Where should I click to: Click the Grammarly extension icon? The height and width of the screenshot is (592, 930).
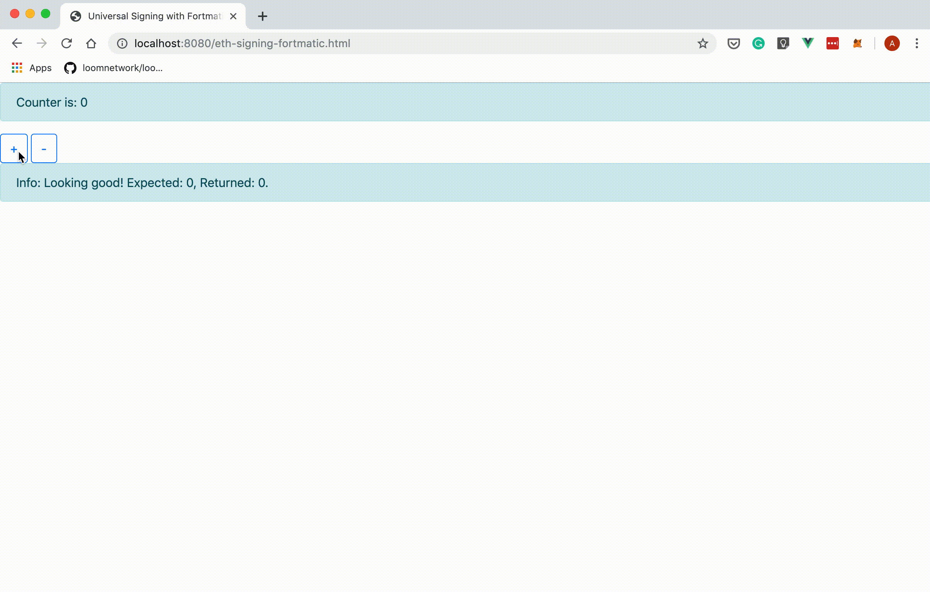[759, 43]
